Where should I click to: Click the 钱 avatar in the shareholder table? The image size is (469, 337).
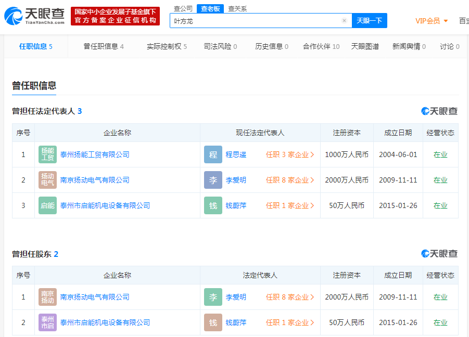pos(213,322)
